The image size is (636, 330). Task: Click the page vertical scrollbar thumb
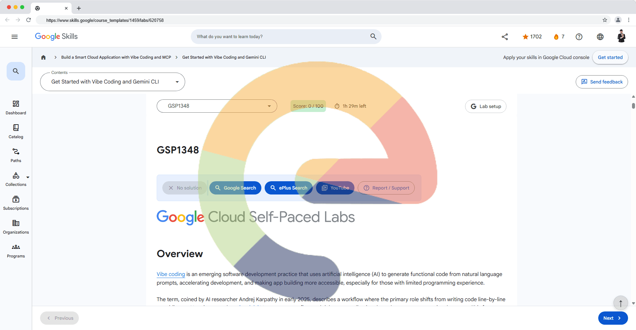(633, 106)
